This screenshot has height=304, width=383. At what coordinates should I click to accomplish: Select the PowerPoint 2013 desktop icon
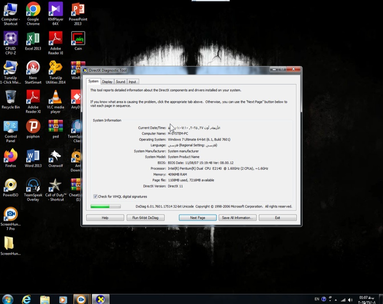click(x=78, y=14)
